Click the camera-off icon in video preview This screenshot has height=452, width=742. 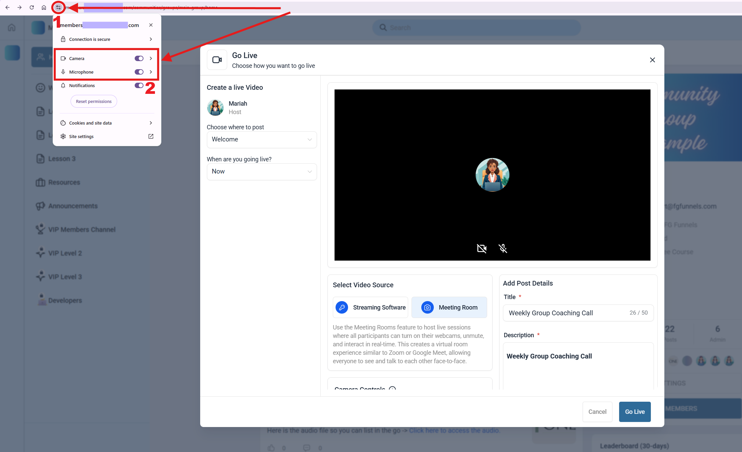[x=481, y=248]
